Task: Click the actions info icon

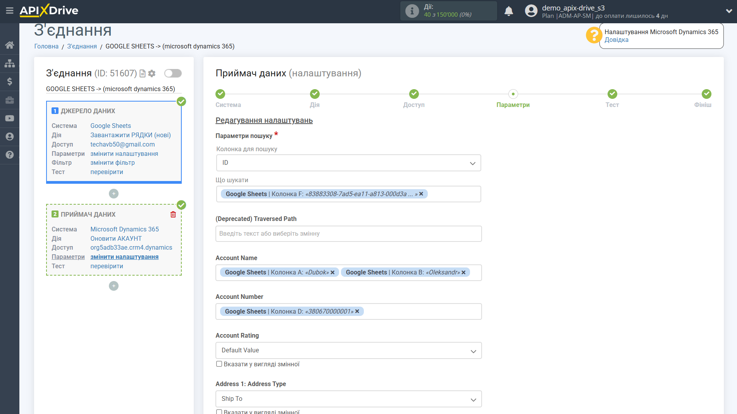Action: [412, 11]
